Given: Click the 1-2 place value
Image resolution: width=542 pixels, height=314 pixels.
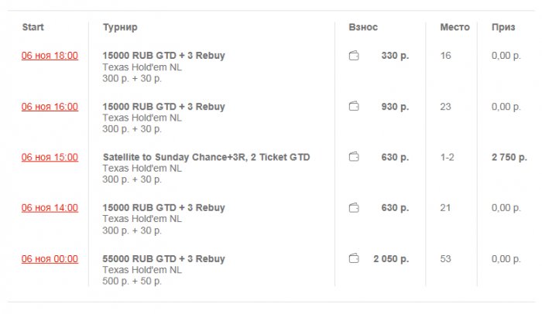Looking at the screenshot, I should 448,157.
